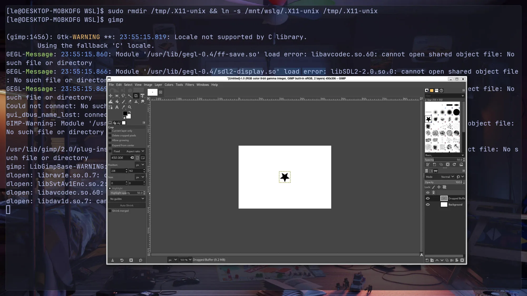This screenshot has width=527, height=296.
Task: Hide the Background layer eye icon
Action: (x=428, y=205)
